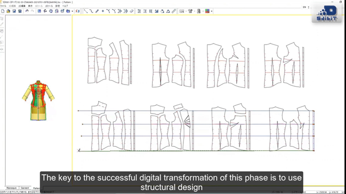
Task: Open dropdown arrow next to the blue box icon
Action: pos(72,11)
